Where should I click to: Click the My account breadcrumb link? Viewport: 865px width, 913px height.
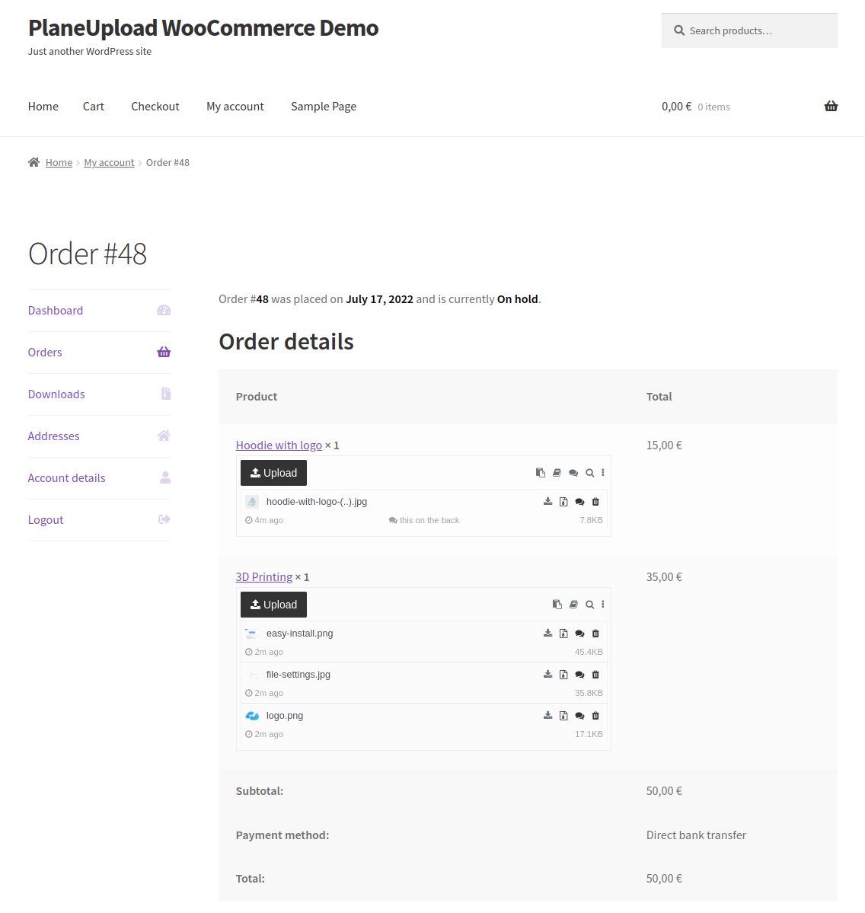tap(109, 163)
